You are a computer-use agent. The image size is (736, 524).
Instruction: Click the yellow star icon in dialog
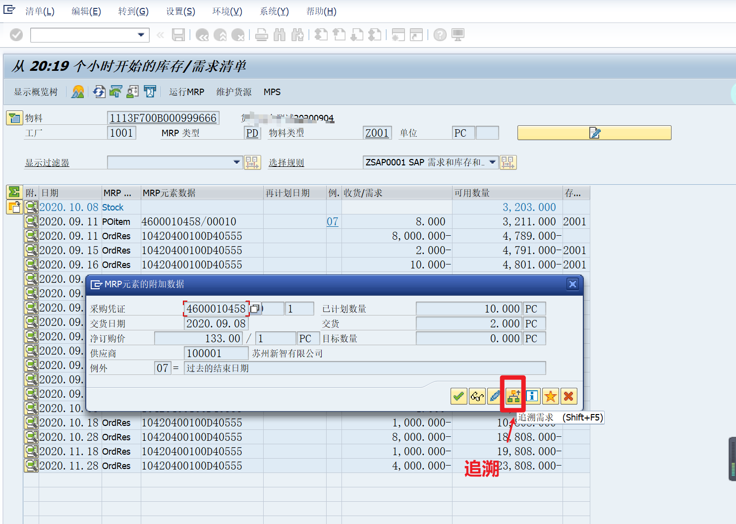pyautogui.click(x=550, y=396)
